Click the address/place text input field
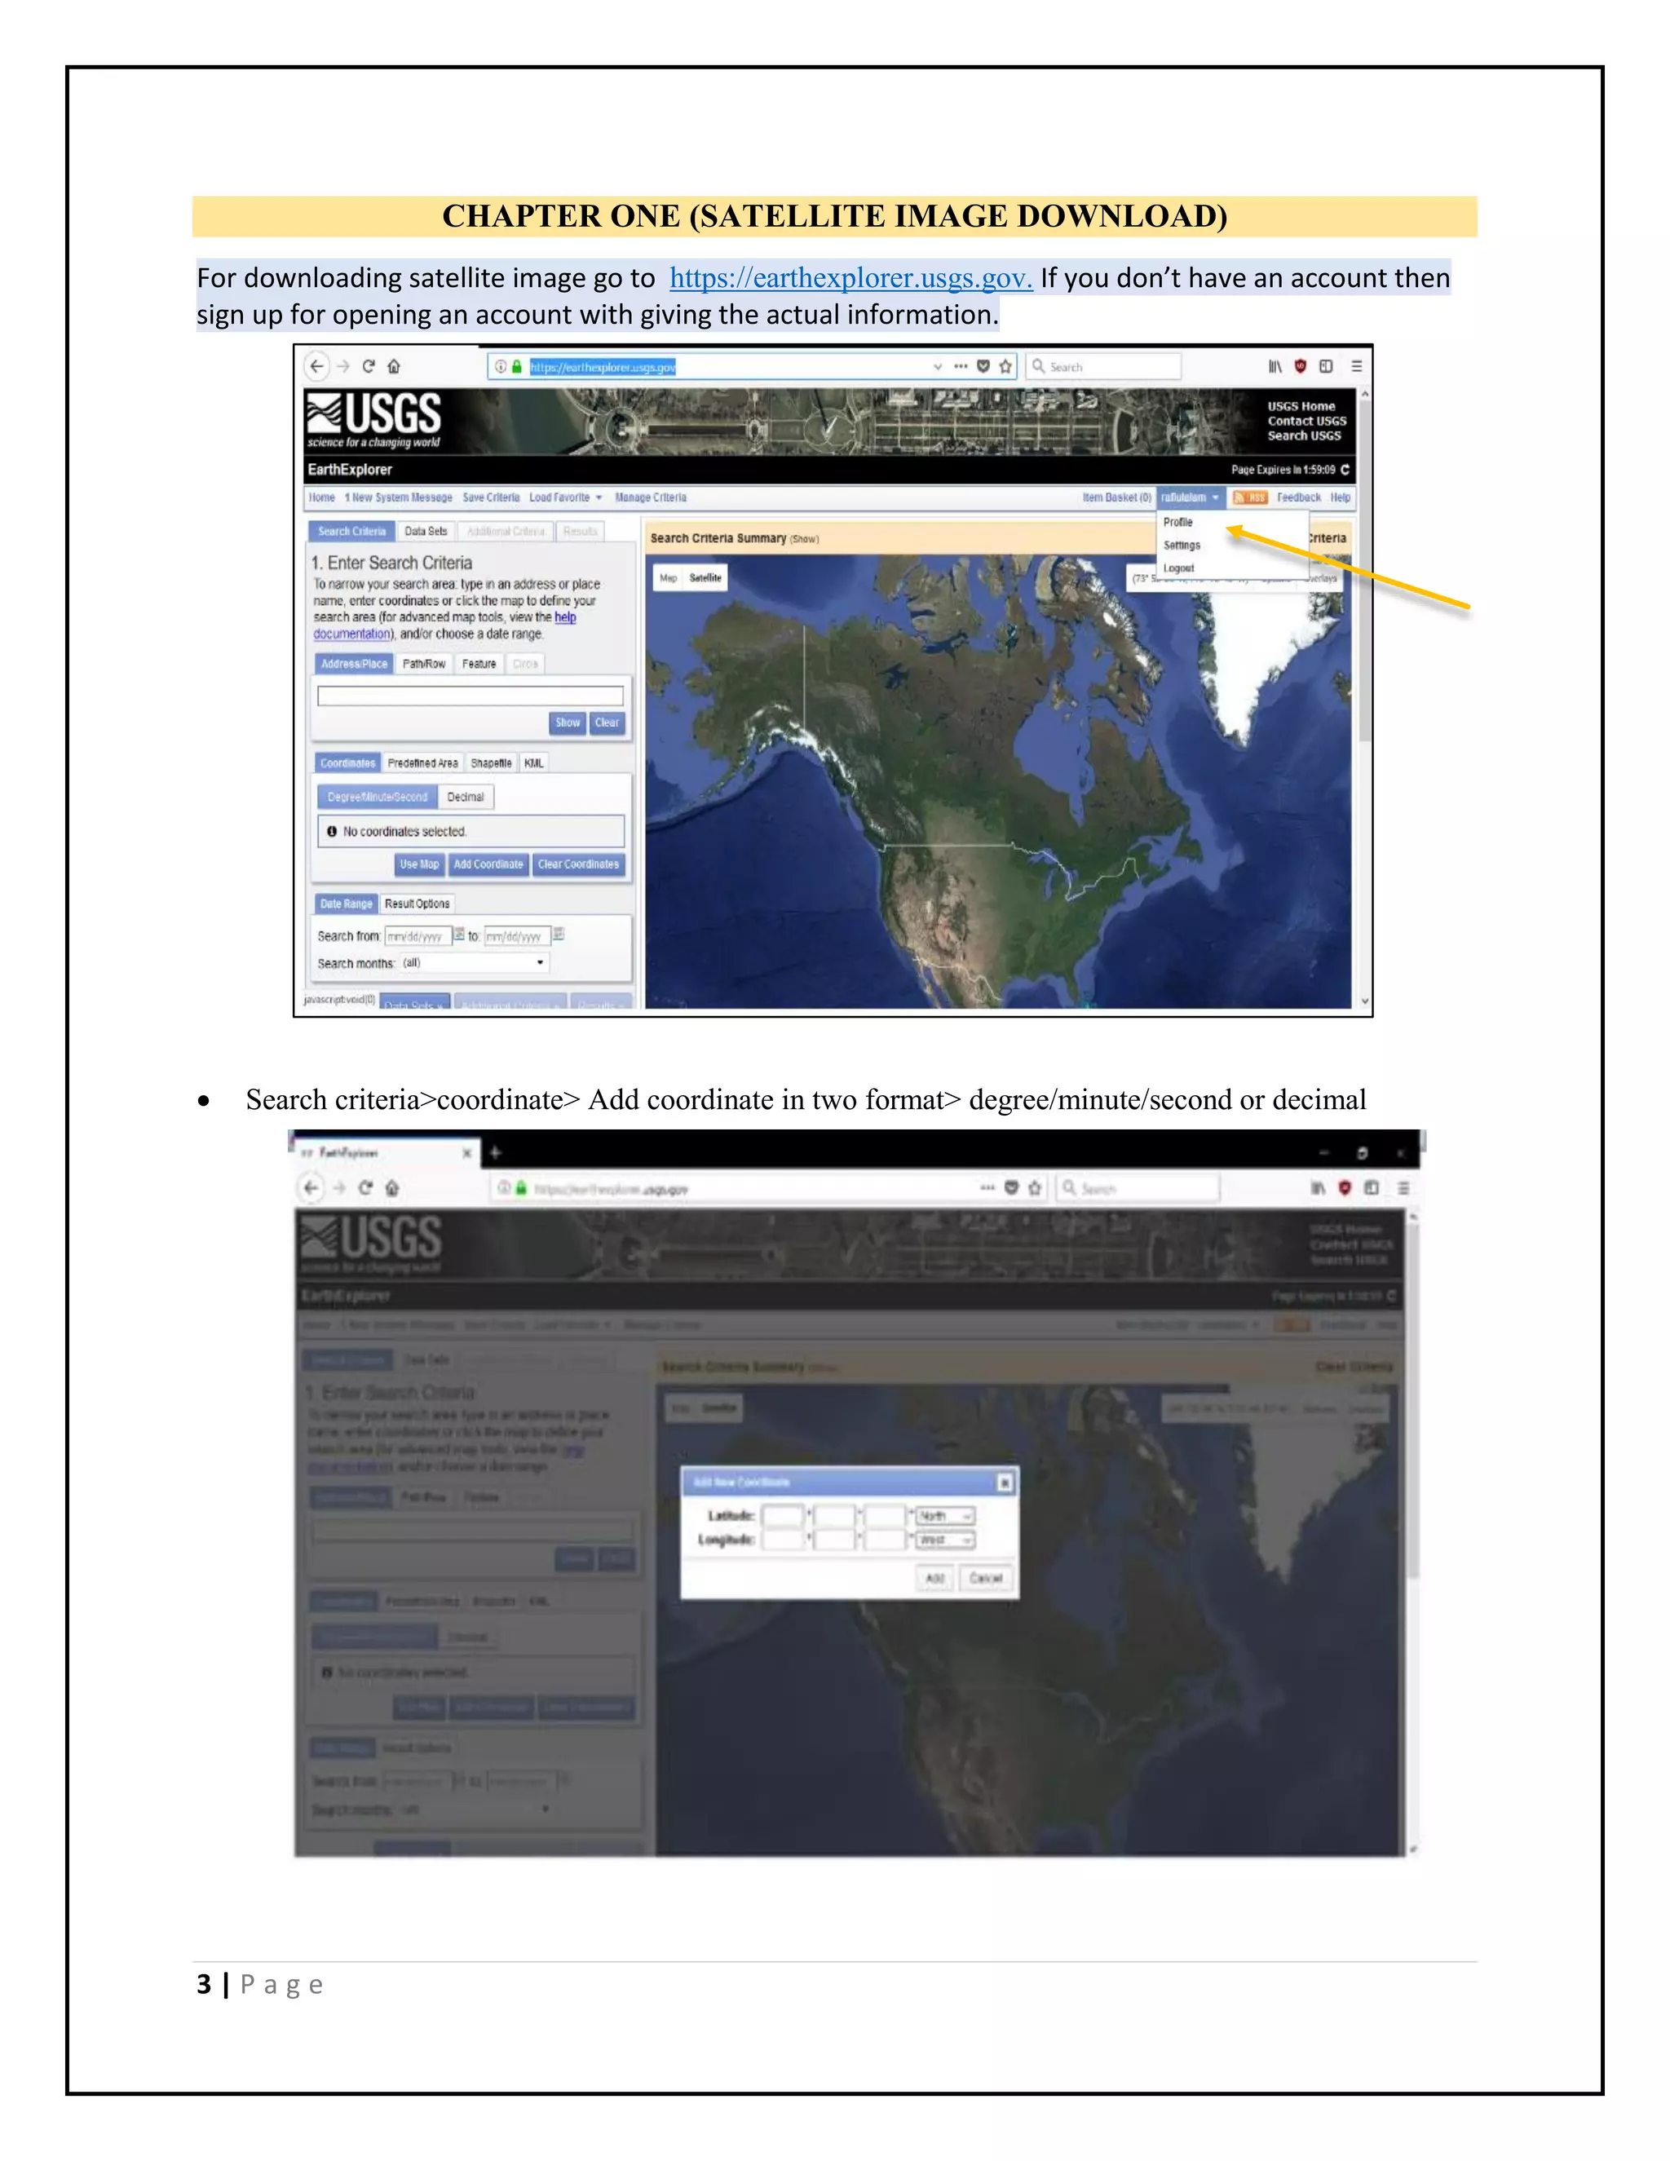The width and height of the screenshot is (1670, 2161). point(470,696)
